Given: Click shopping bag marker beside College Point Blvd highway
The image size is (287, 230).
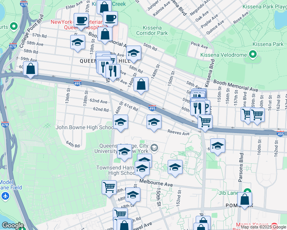Looking at the screenshot, I should point(31,70).
